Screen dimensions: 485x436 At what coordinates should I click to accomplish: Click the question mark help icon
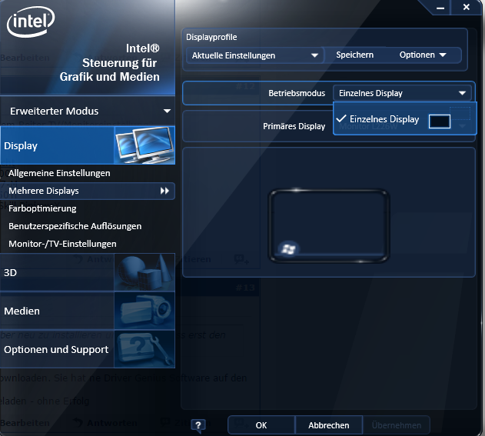tap(198, 426)
